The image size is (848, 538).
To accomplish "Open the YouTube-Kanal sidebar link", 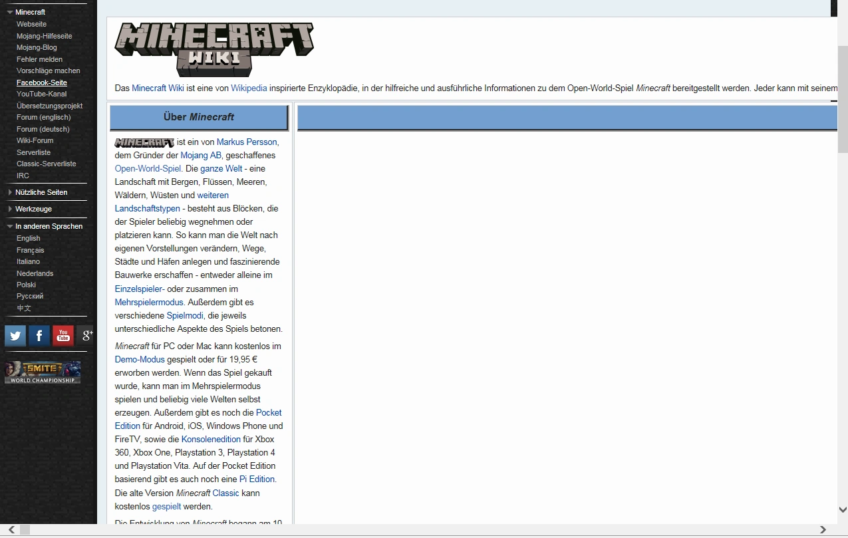I will click(42, 94).
